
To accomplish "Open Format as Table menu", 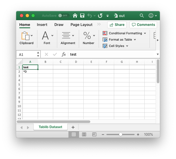I will coord(119,39).
